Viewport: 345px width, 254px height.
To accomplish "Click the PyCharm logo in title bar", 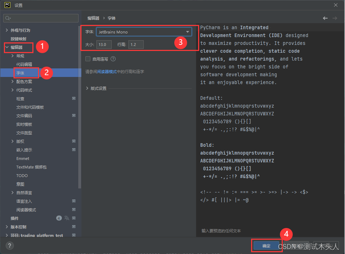I will [7, 5].
